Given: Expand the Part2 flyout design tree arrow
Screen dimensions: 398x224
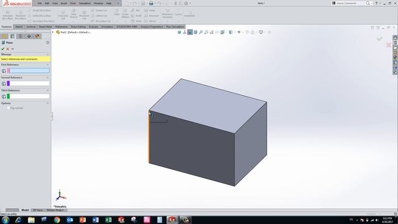Looking at the screenshot, I should click(53, 32).
